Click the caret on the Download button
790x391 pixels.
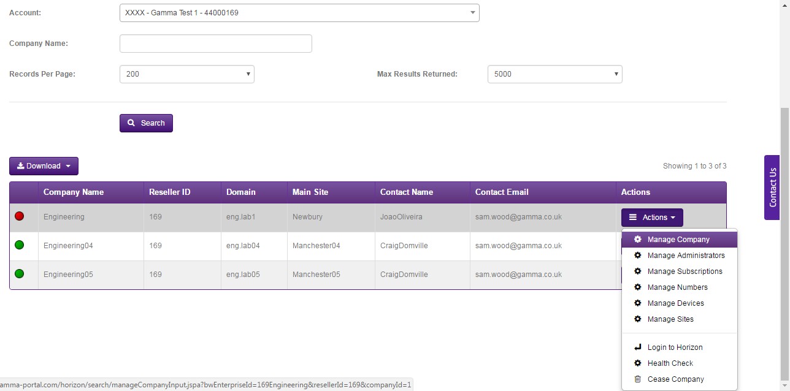tap(68, 167)
